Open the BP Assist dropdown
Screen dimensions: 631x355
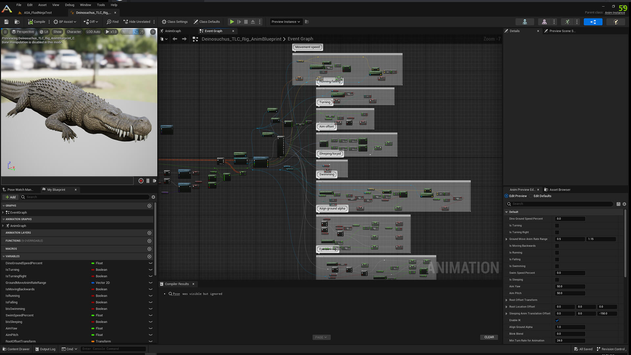click(x=65, y=22)
